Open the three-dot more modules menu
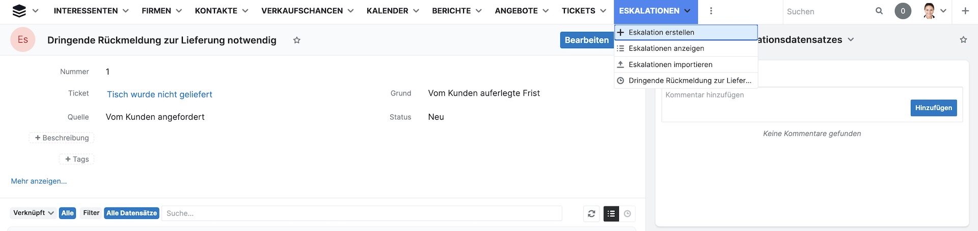 [711, 11]
